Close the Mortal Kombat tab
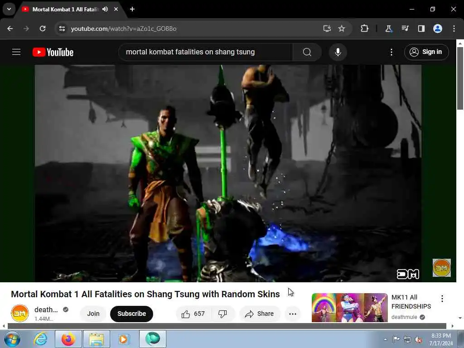Viewport: 464px width, 348px height. click(116, 9)
